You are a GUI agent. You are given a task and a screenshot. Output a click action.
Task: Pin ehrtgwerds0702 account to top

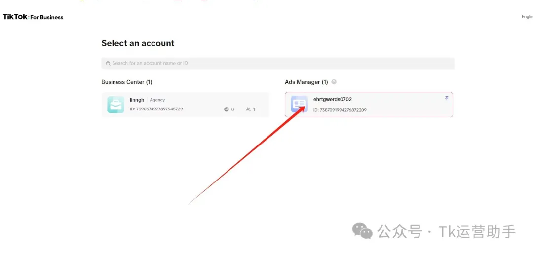pyautogui.click(x=447, y=99)
